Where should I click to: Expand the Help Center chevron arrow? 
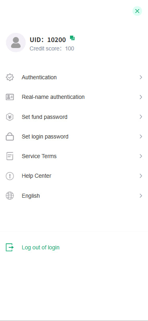(x=141, y=176)
